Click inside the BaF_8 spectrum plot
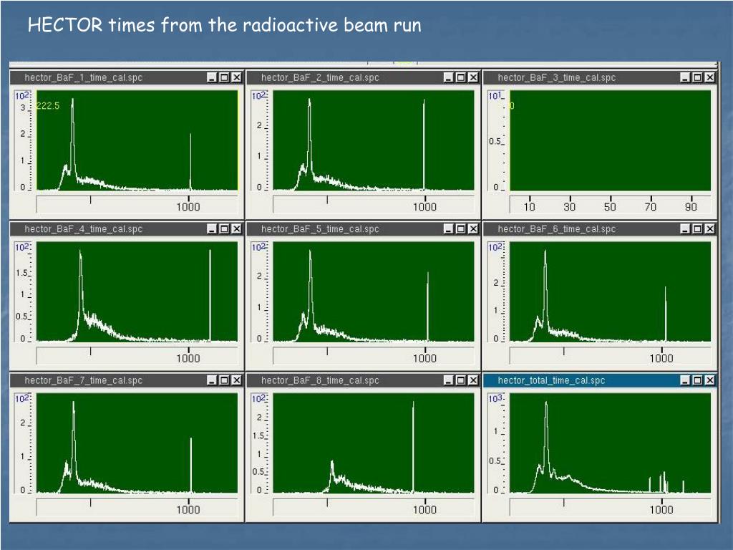This screenshot has width=733, height=550. 374,443
